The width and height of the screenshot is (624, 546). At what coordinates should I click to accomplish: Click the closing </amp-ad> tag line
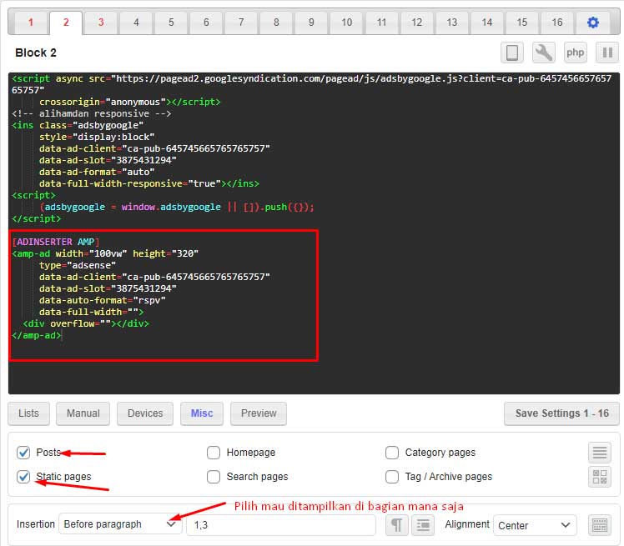[37, 335]
